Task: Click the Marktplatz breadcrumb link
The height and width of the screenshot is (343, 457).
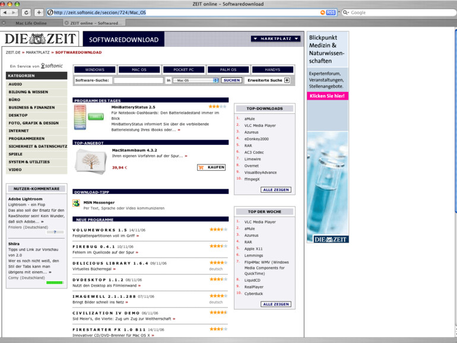Action: 37,52
